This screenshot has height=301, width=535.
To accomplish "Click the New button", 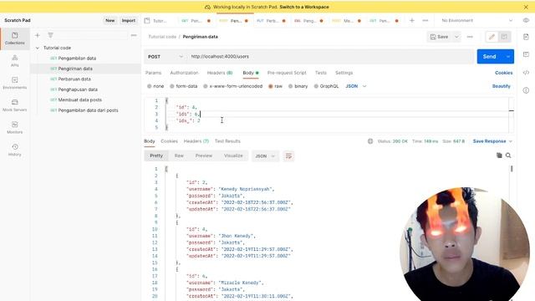I will coord(110,20).
